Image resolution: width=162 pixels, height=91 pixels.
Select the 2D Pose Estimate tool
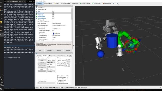point(85,3)
